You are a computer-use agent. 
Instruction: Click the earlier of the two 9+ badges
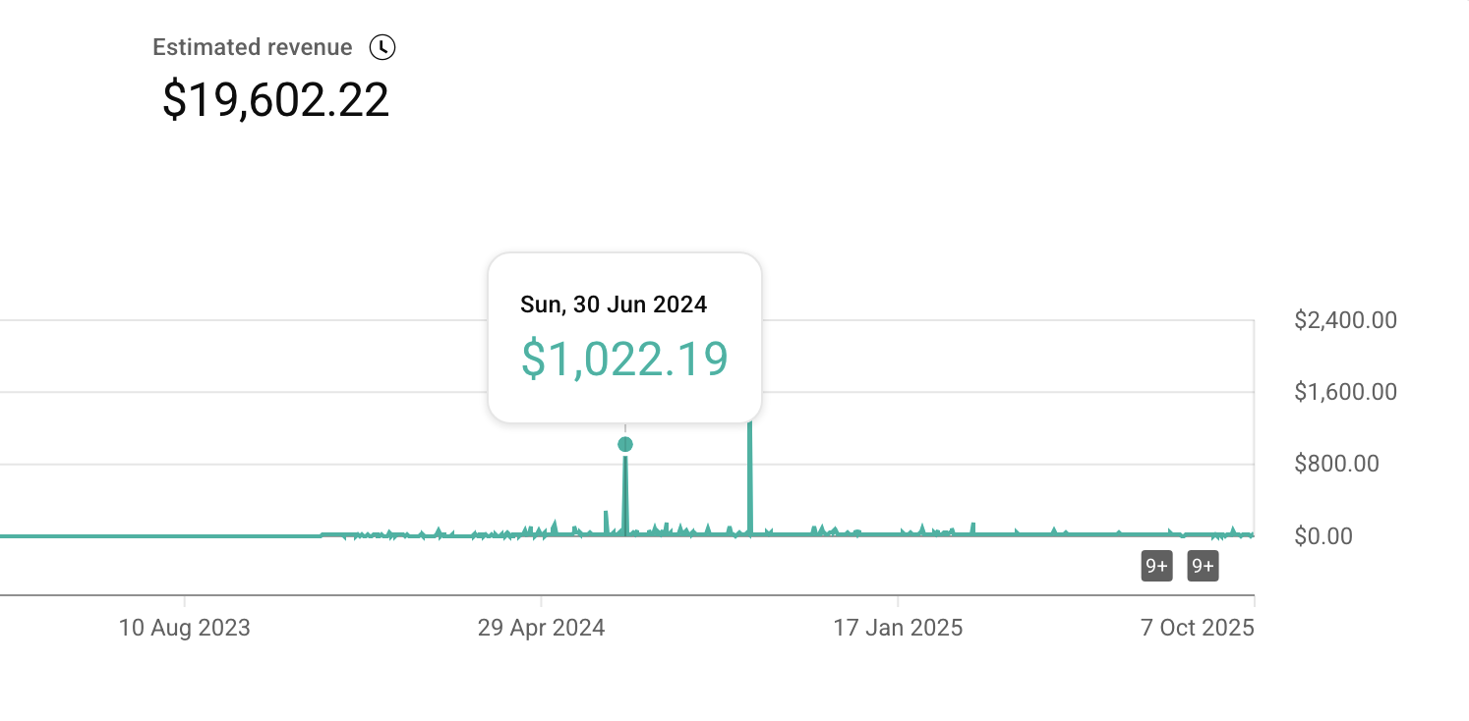click(1156, 566)
